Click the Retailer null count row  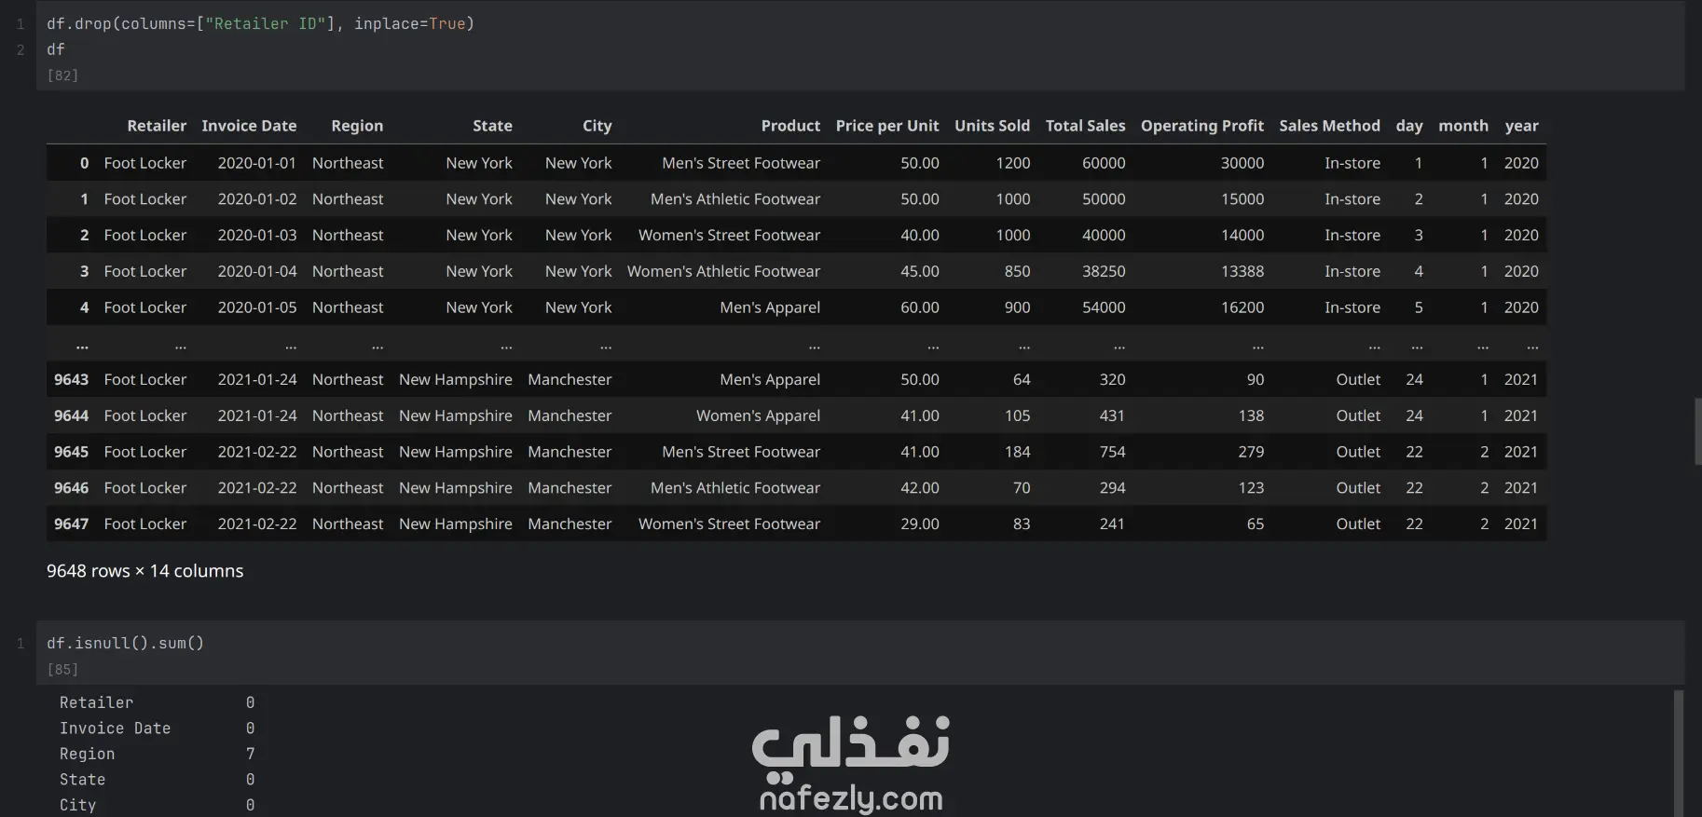tap(157, 702)
